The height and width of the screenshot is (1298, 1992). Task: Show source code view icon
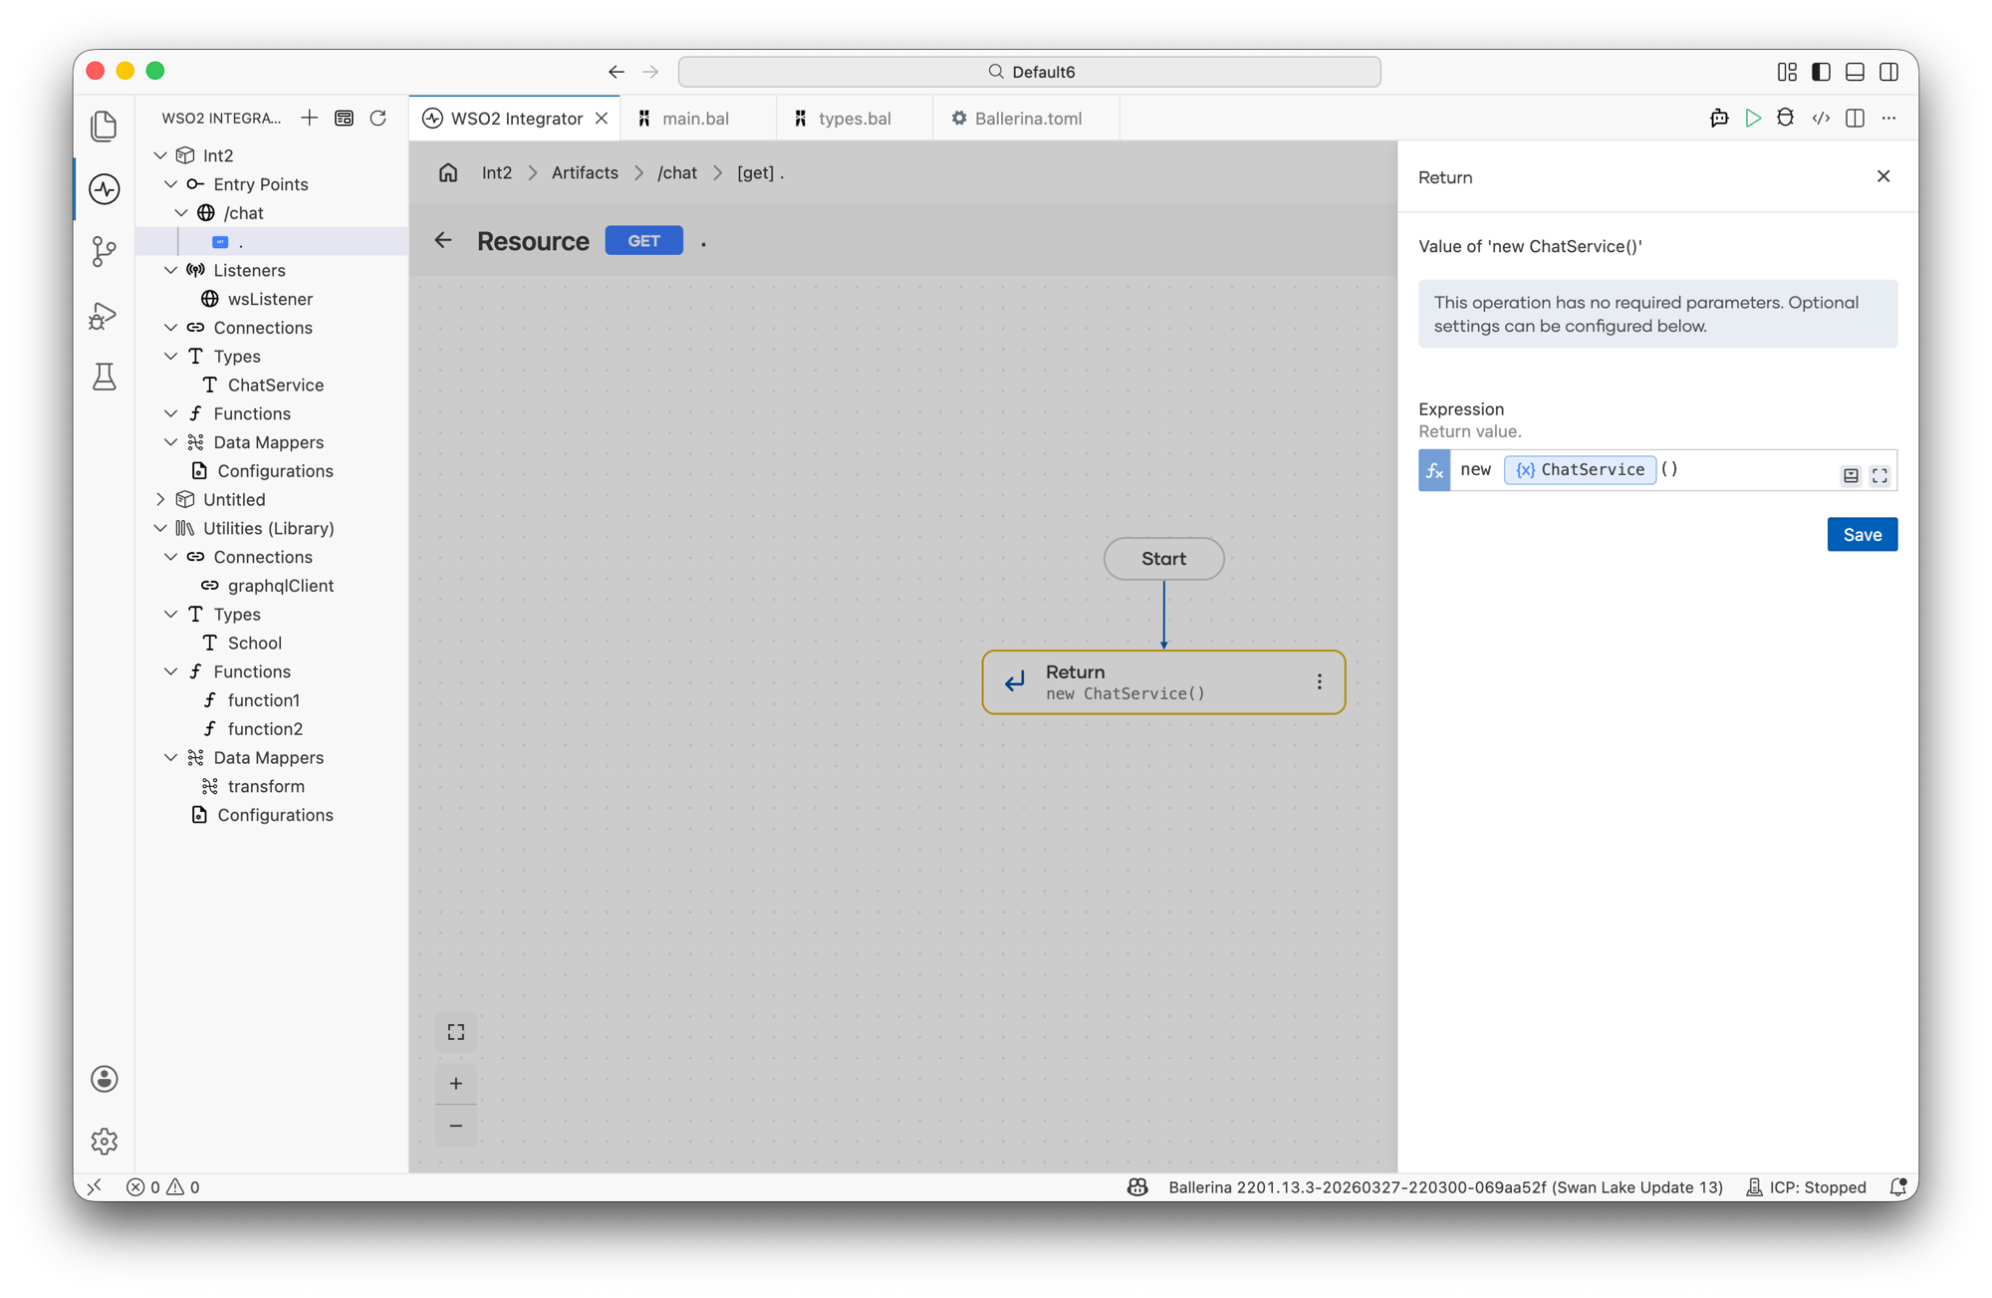pyautogui.click(x=1821, y=119)
